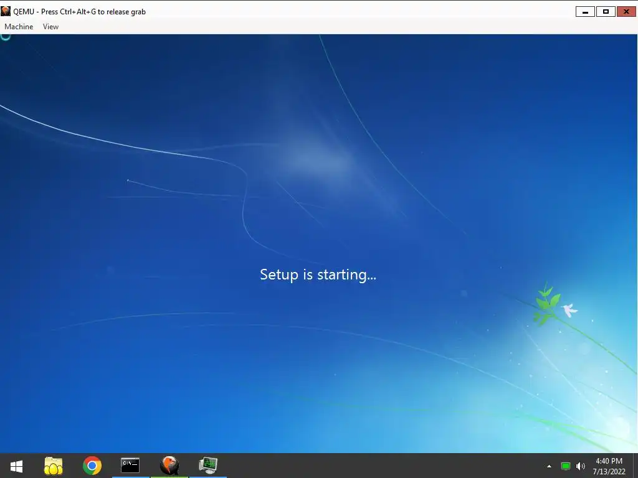Launch Google Chrome from the taskbar

[92, 466]
